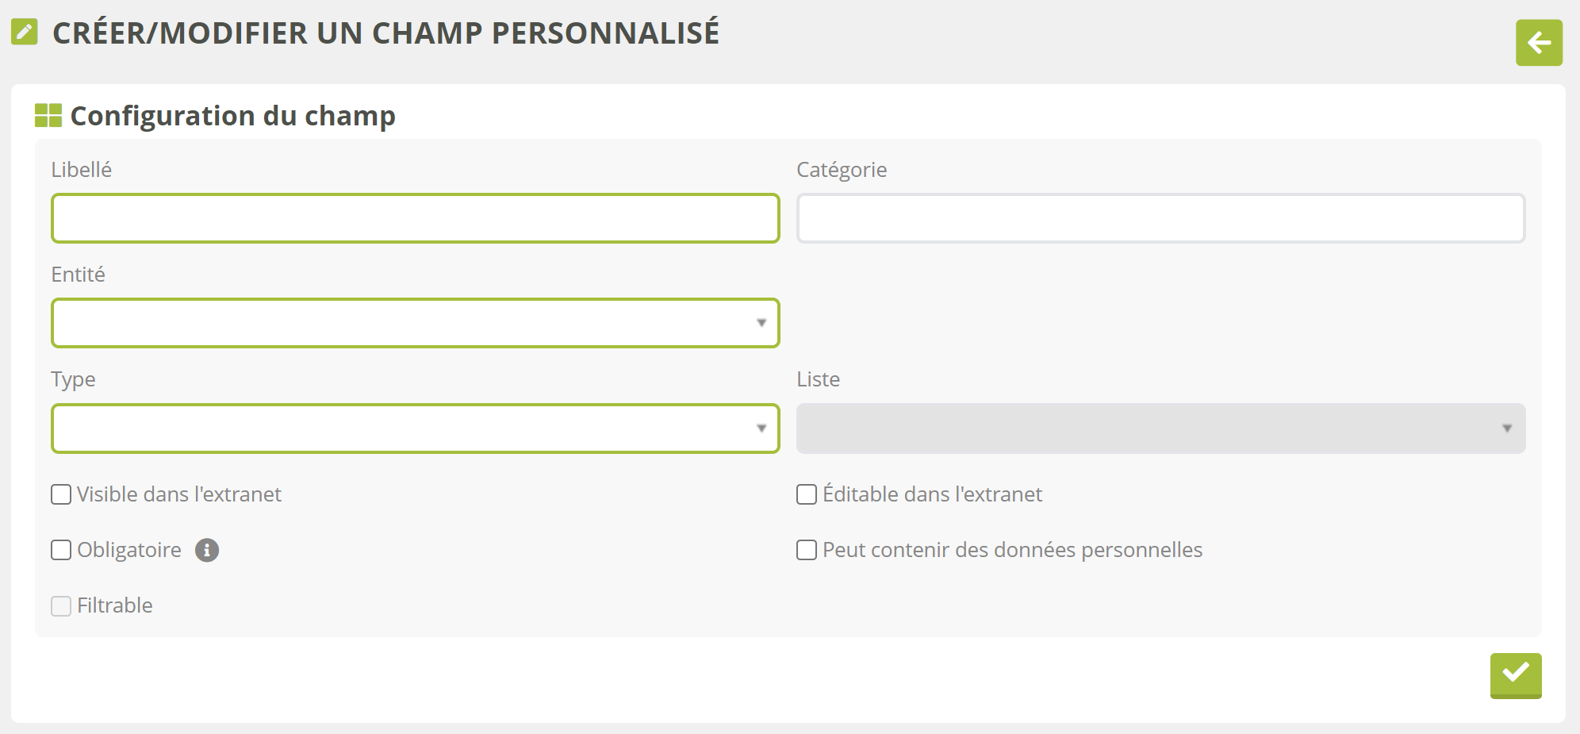Viewport: 1580px width, 734px height.
Task: Focus the Libellé text field
Action: (415, 218)
